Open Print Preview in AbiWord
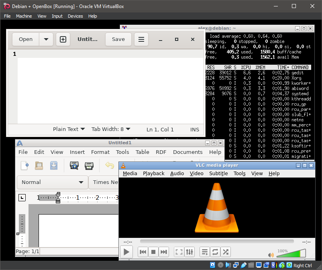Image resolution: width=322 pixels, height=270 pixels. pos(74,166)
